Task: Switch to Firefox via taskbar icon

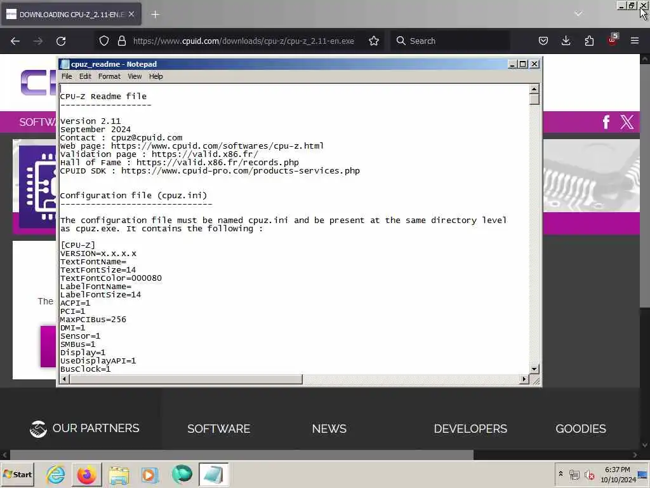Action: (87, 474)
